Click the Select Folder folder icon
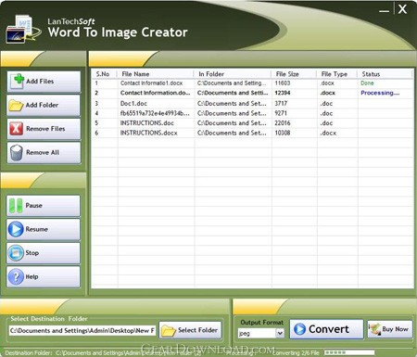417x357 pixels. (169, 331)
